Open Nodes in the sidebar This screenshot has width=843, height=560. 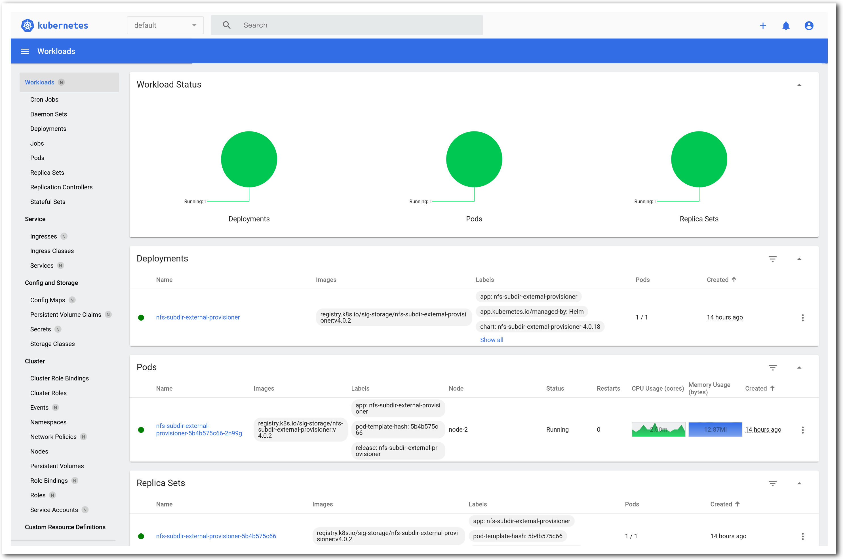tap(39, 452)
